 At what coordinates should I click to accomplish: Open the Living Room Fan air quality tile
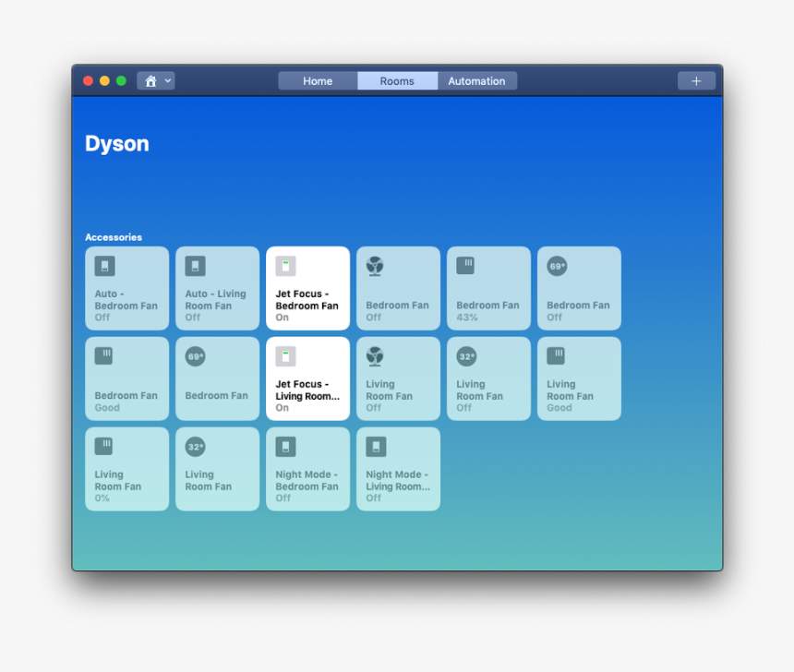579,378
